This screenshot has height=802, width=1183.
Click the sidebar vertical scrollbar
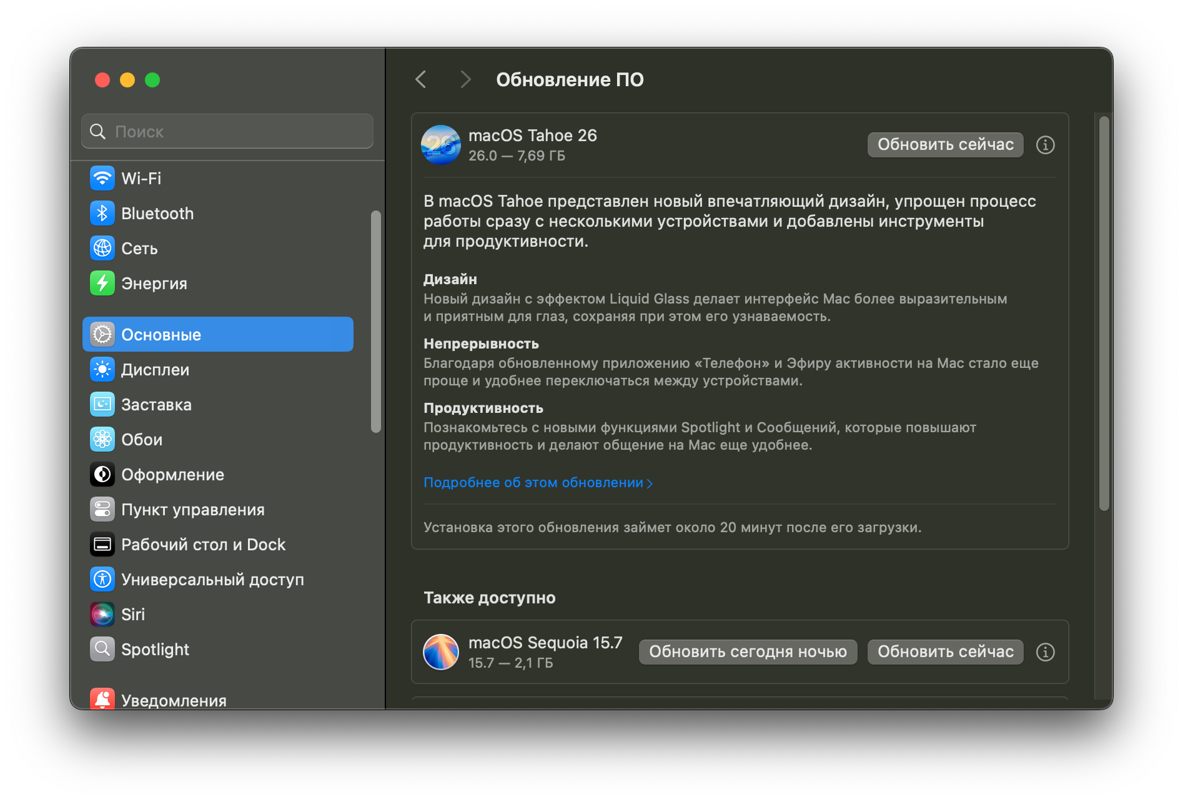[x=376, y=322]
